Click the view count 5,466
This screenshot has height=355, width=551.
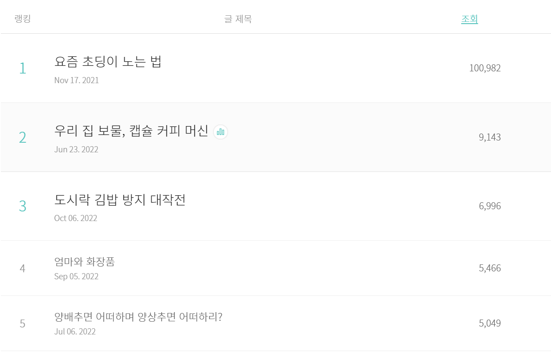pyautogui.click(x=489, y=268)
